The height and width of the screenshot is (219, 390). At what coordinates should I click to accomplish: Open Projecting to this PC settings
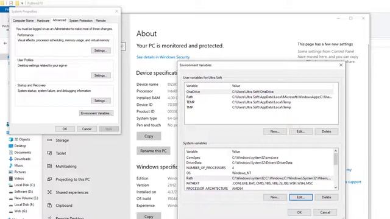point(73,179)
